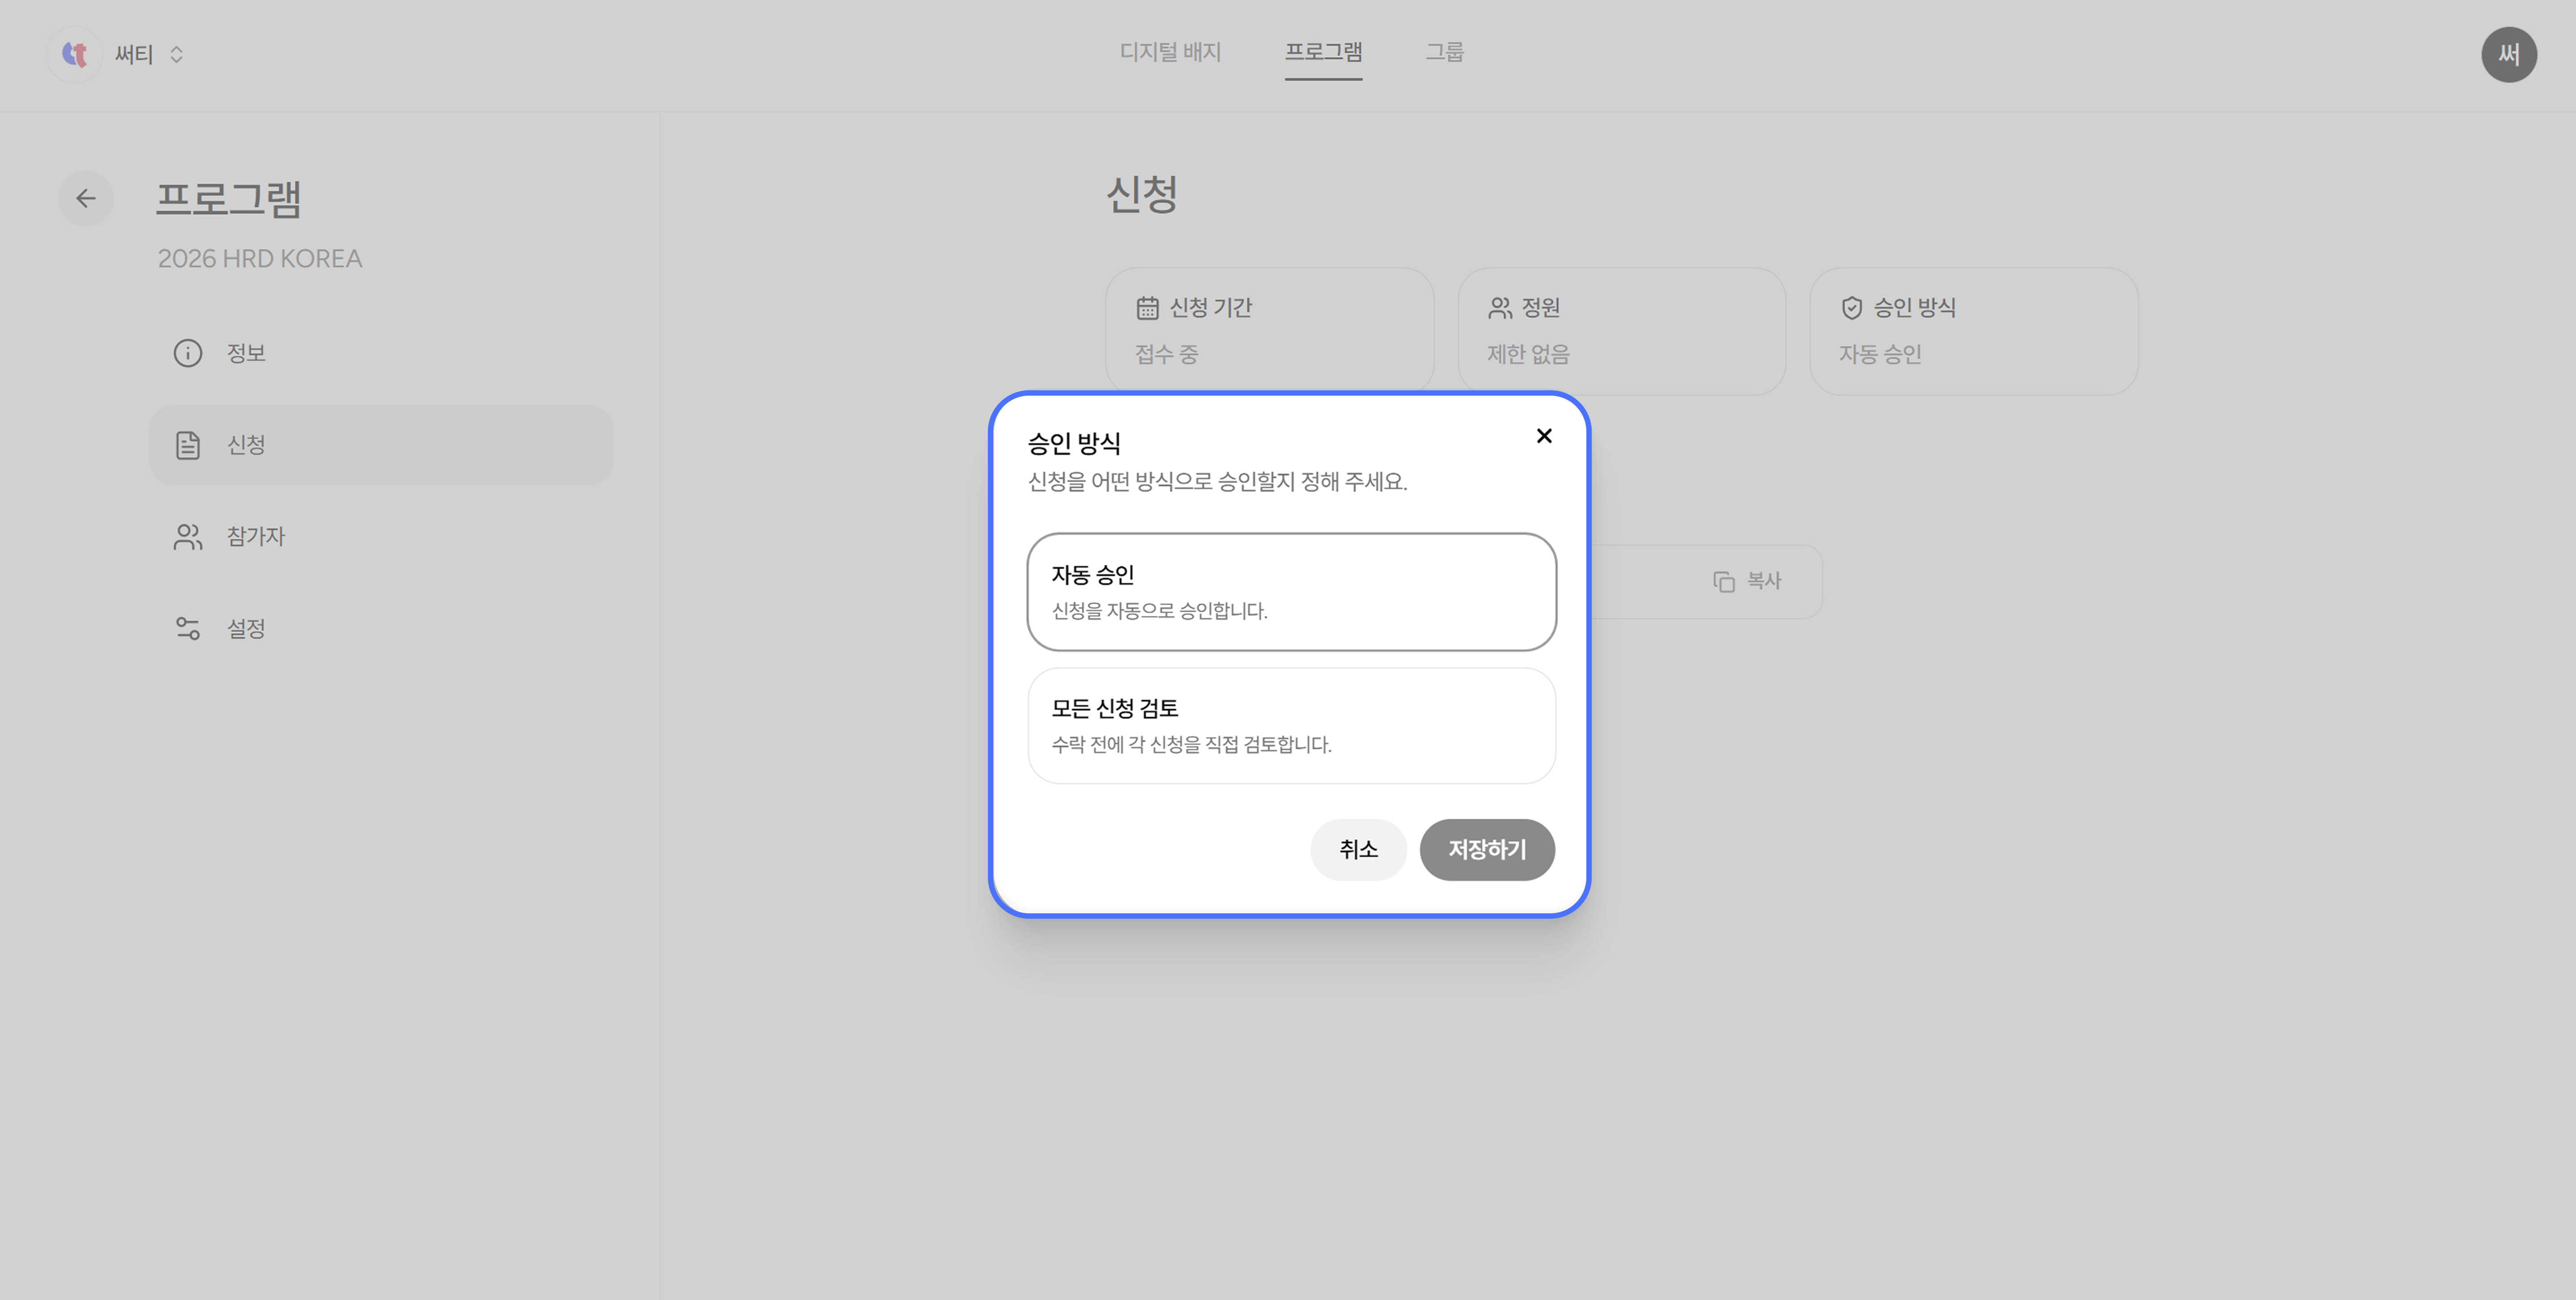Screen dimensions: 2576x1300
Task: Click the calendar icon on 신청 기간
Action: tap(1147, 308)
